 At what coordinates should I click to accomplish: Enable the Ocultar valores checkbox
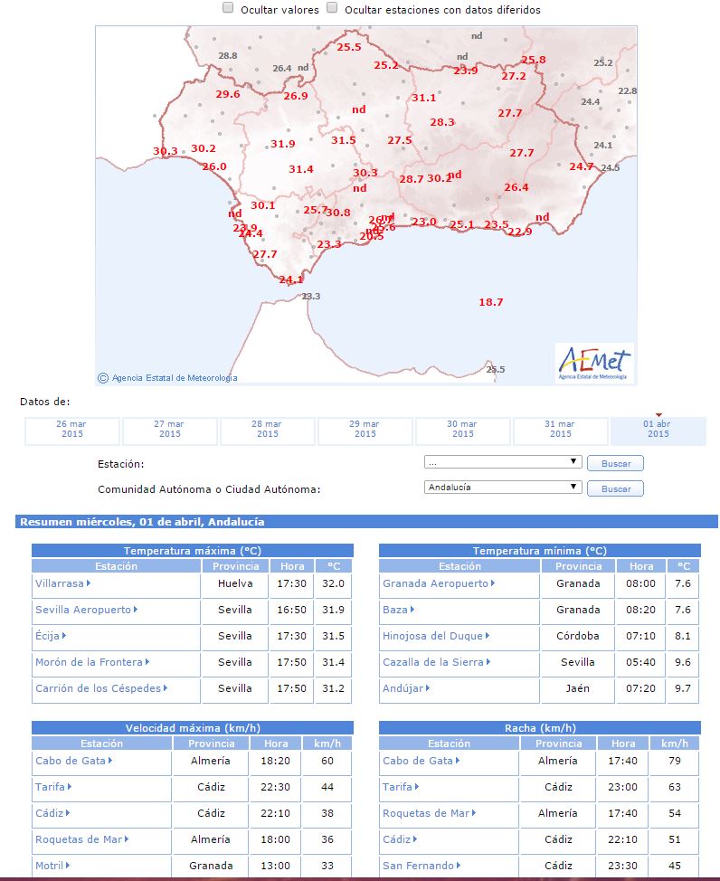228,8
